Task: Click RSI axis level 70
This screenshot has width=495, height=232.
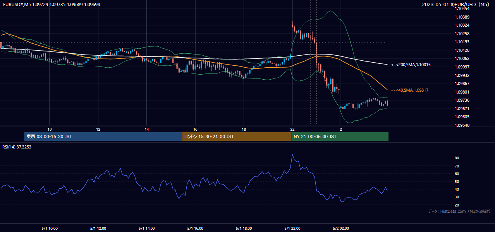Action: tap(457, 166)
